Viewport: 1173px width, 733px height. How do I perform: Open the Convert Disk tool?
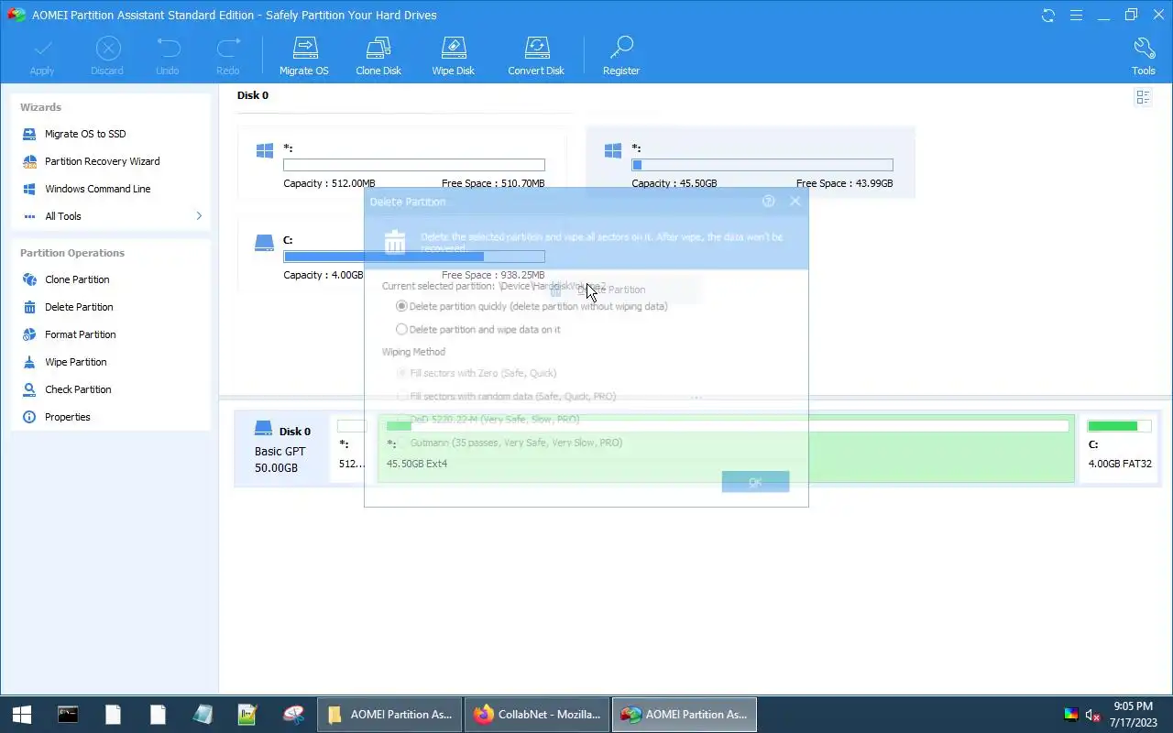[536, 56]
